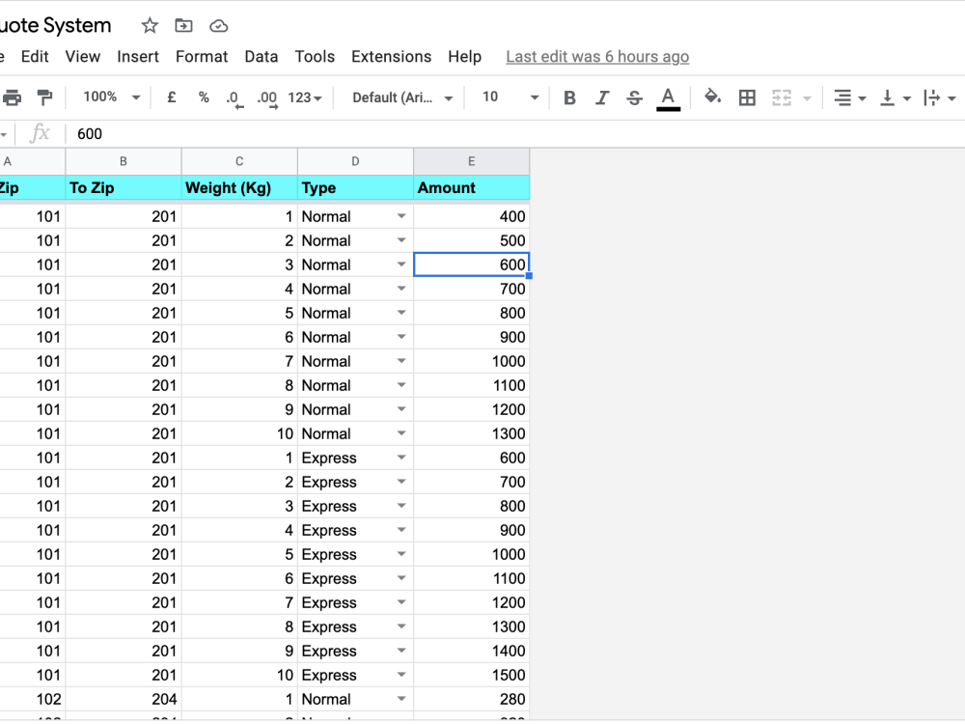
Task: Open the borders tool
Action: [x=747, y=97]
